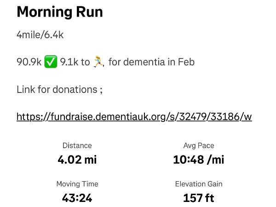This screenshot has height=207, width=276.
Task: Click the Avg Pace stat label
Action: click(199, 146)
